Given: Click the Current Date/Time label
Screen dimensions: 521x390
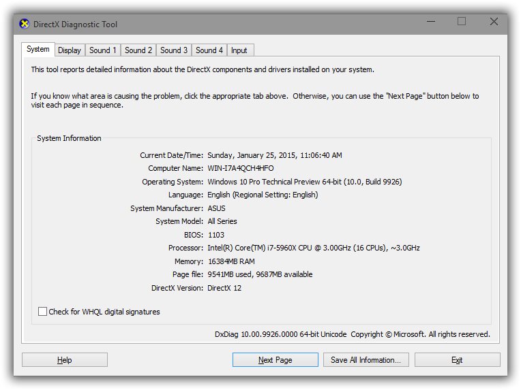Looking at the screenshot, I should point(171,155).
